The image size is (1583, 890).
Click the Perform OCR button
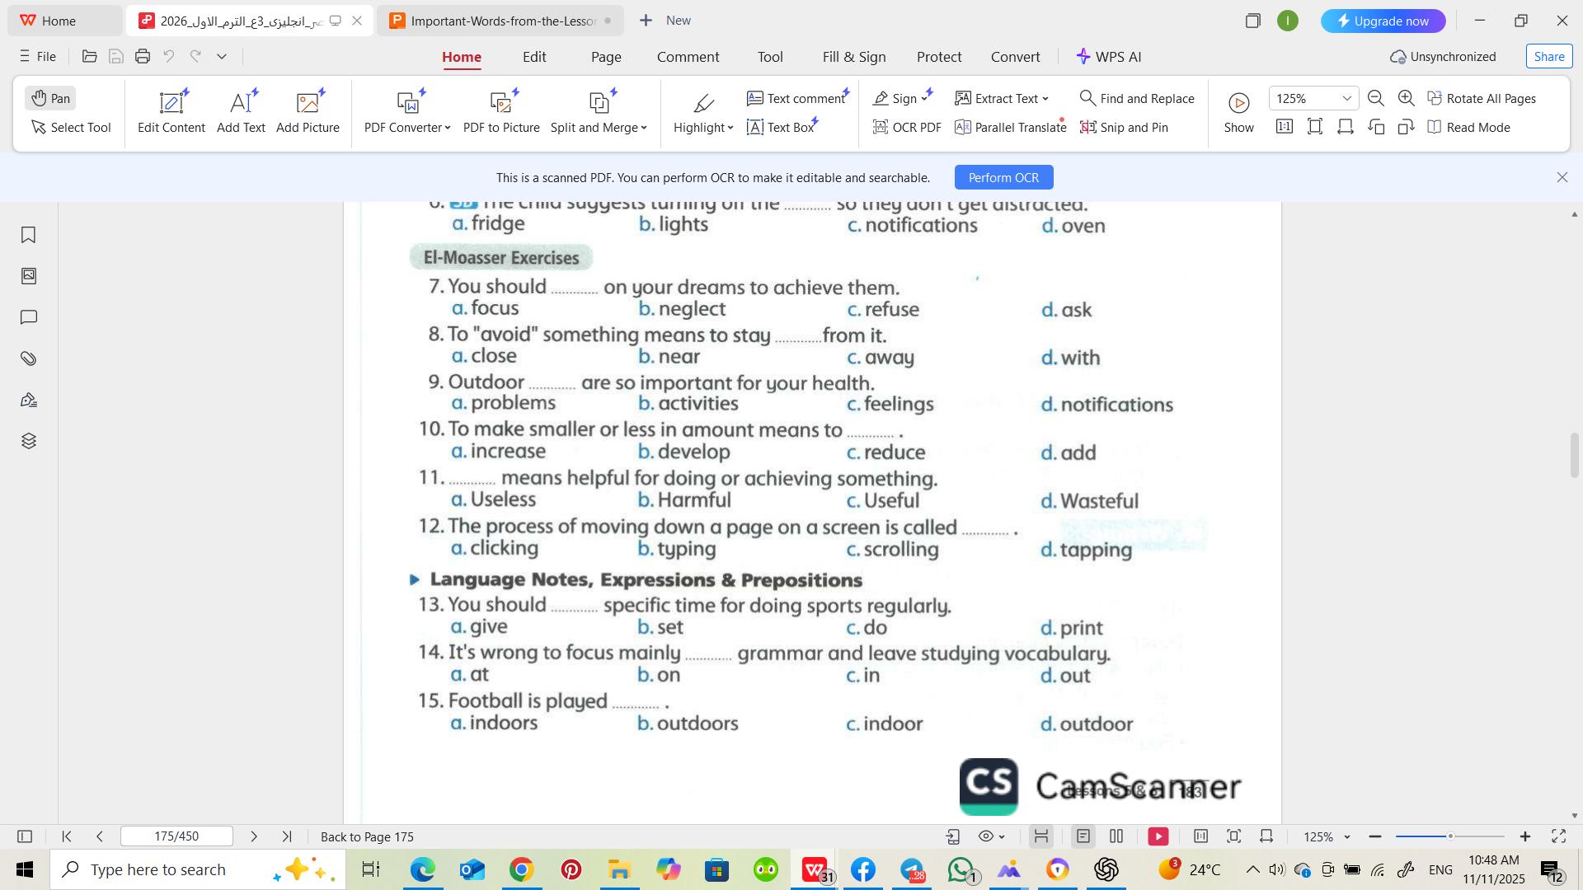tap(1003, 178)
